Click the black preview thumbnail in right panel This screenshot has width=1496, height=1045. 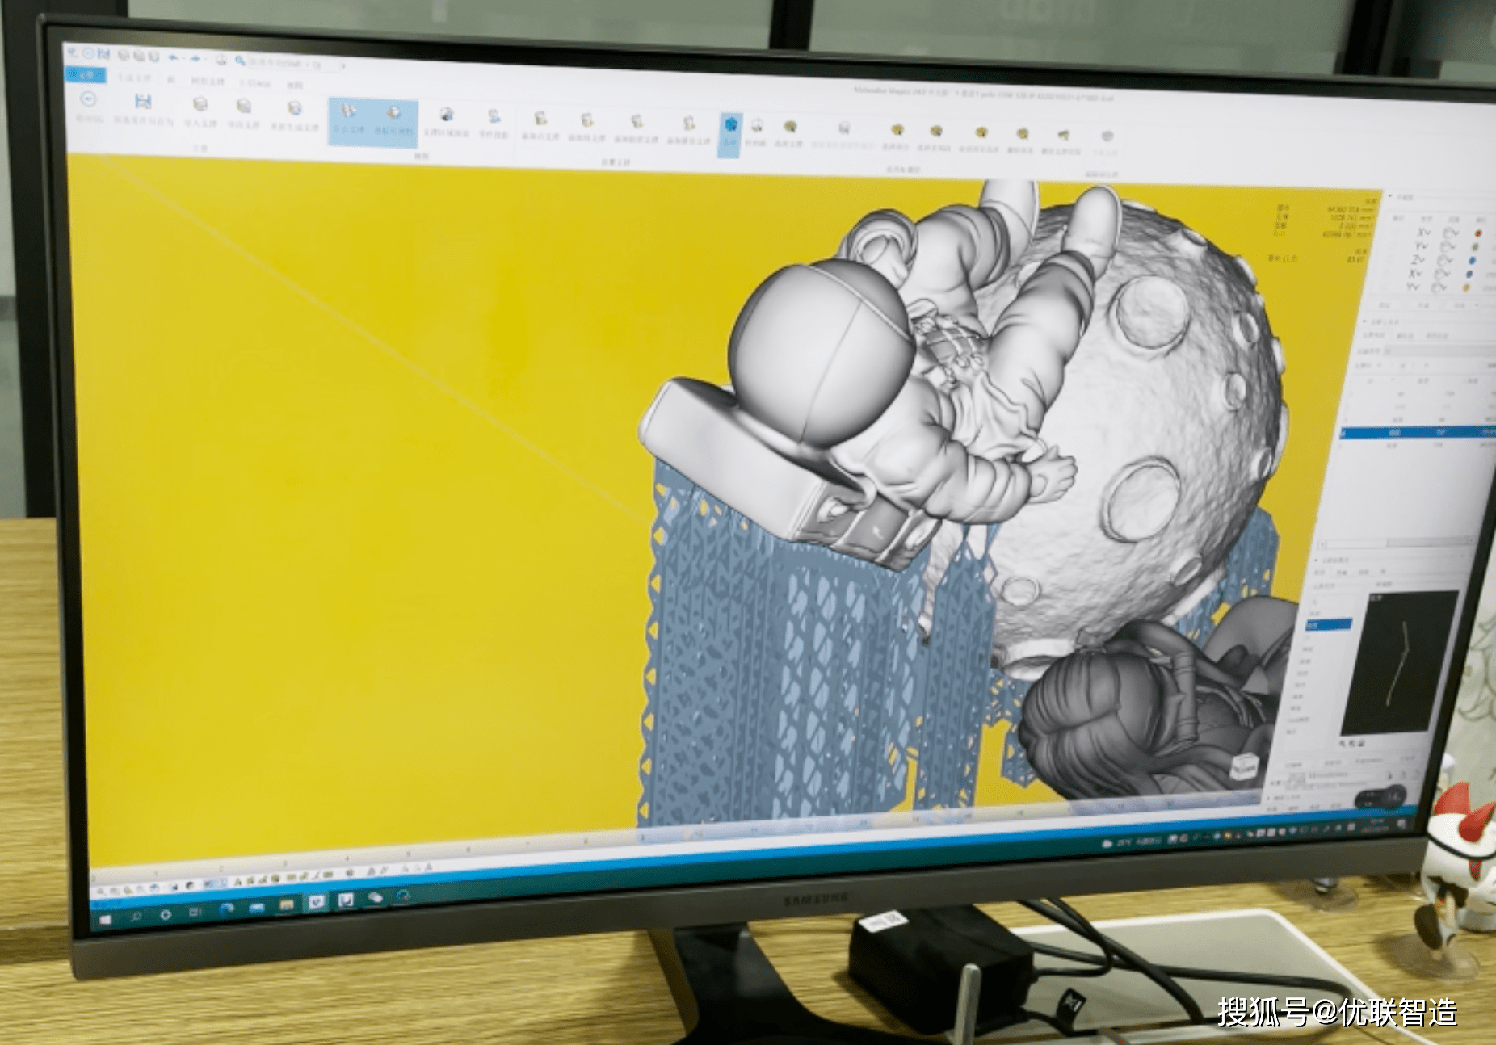pos(1398,661)
